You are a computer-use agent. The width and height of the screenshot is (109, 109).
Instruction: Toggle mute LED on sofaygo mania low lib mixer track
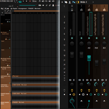[104, 38]
